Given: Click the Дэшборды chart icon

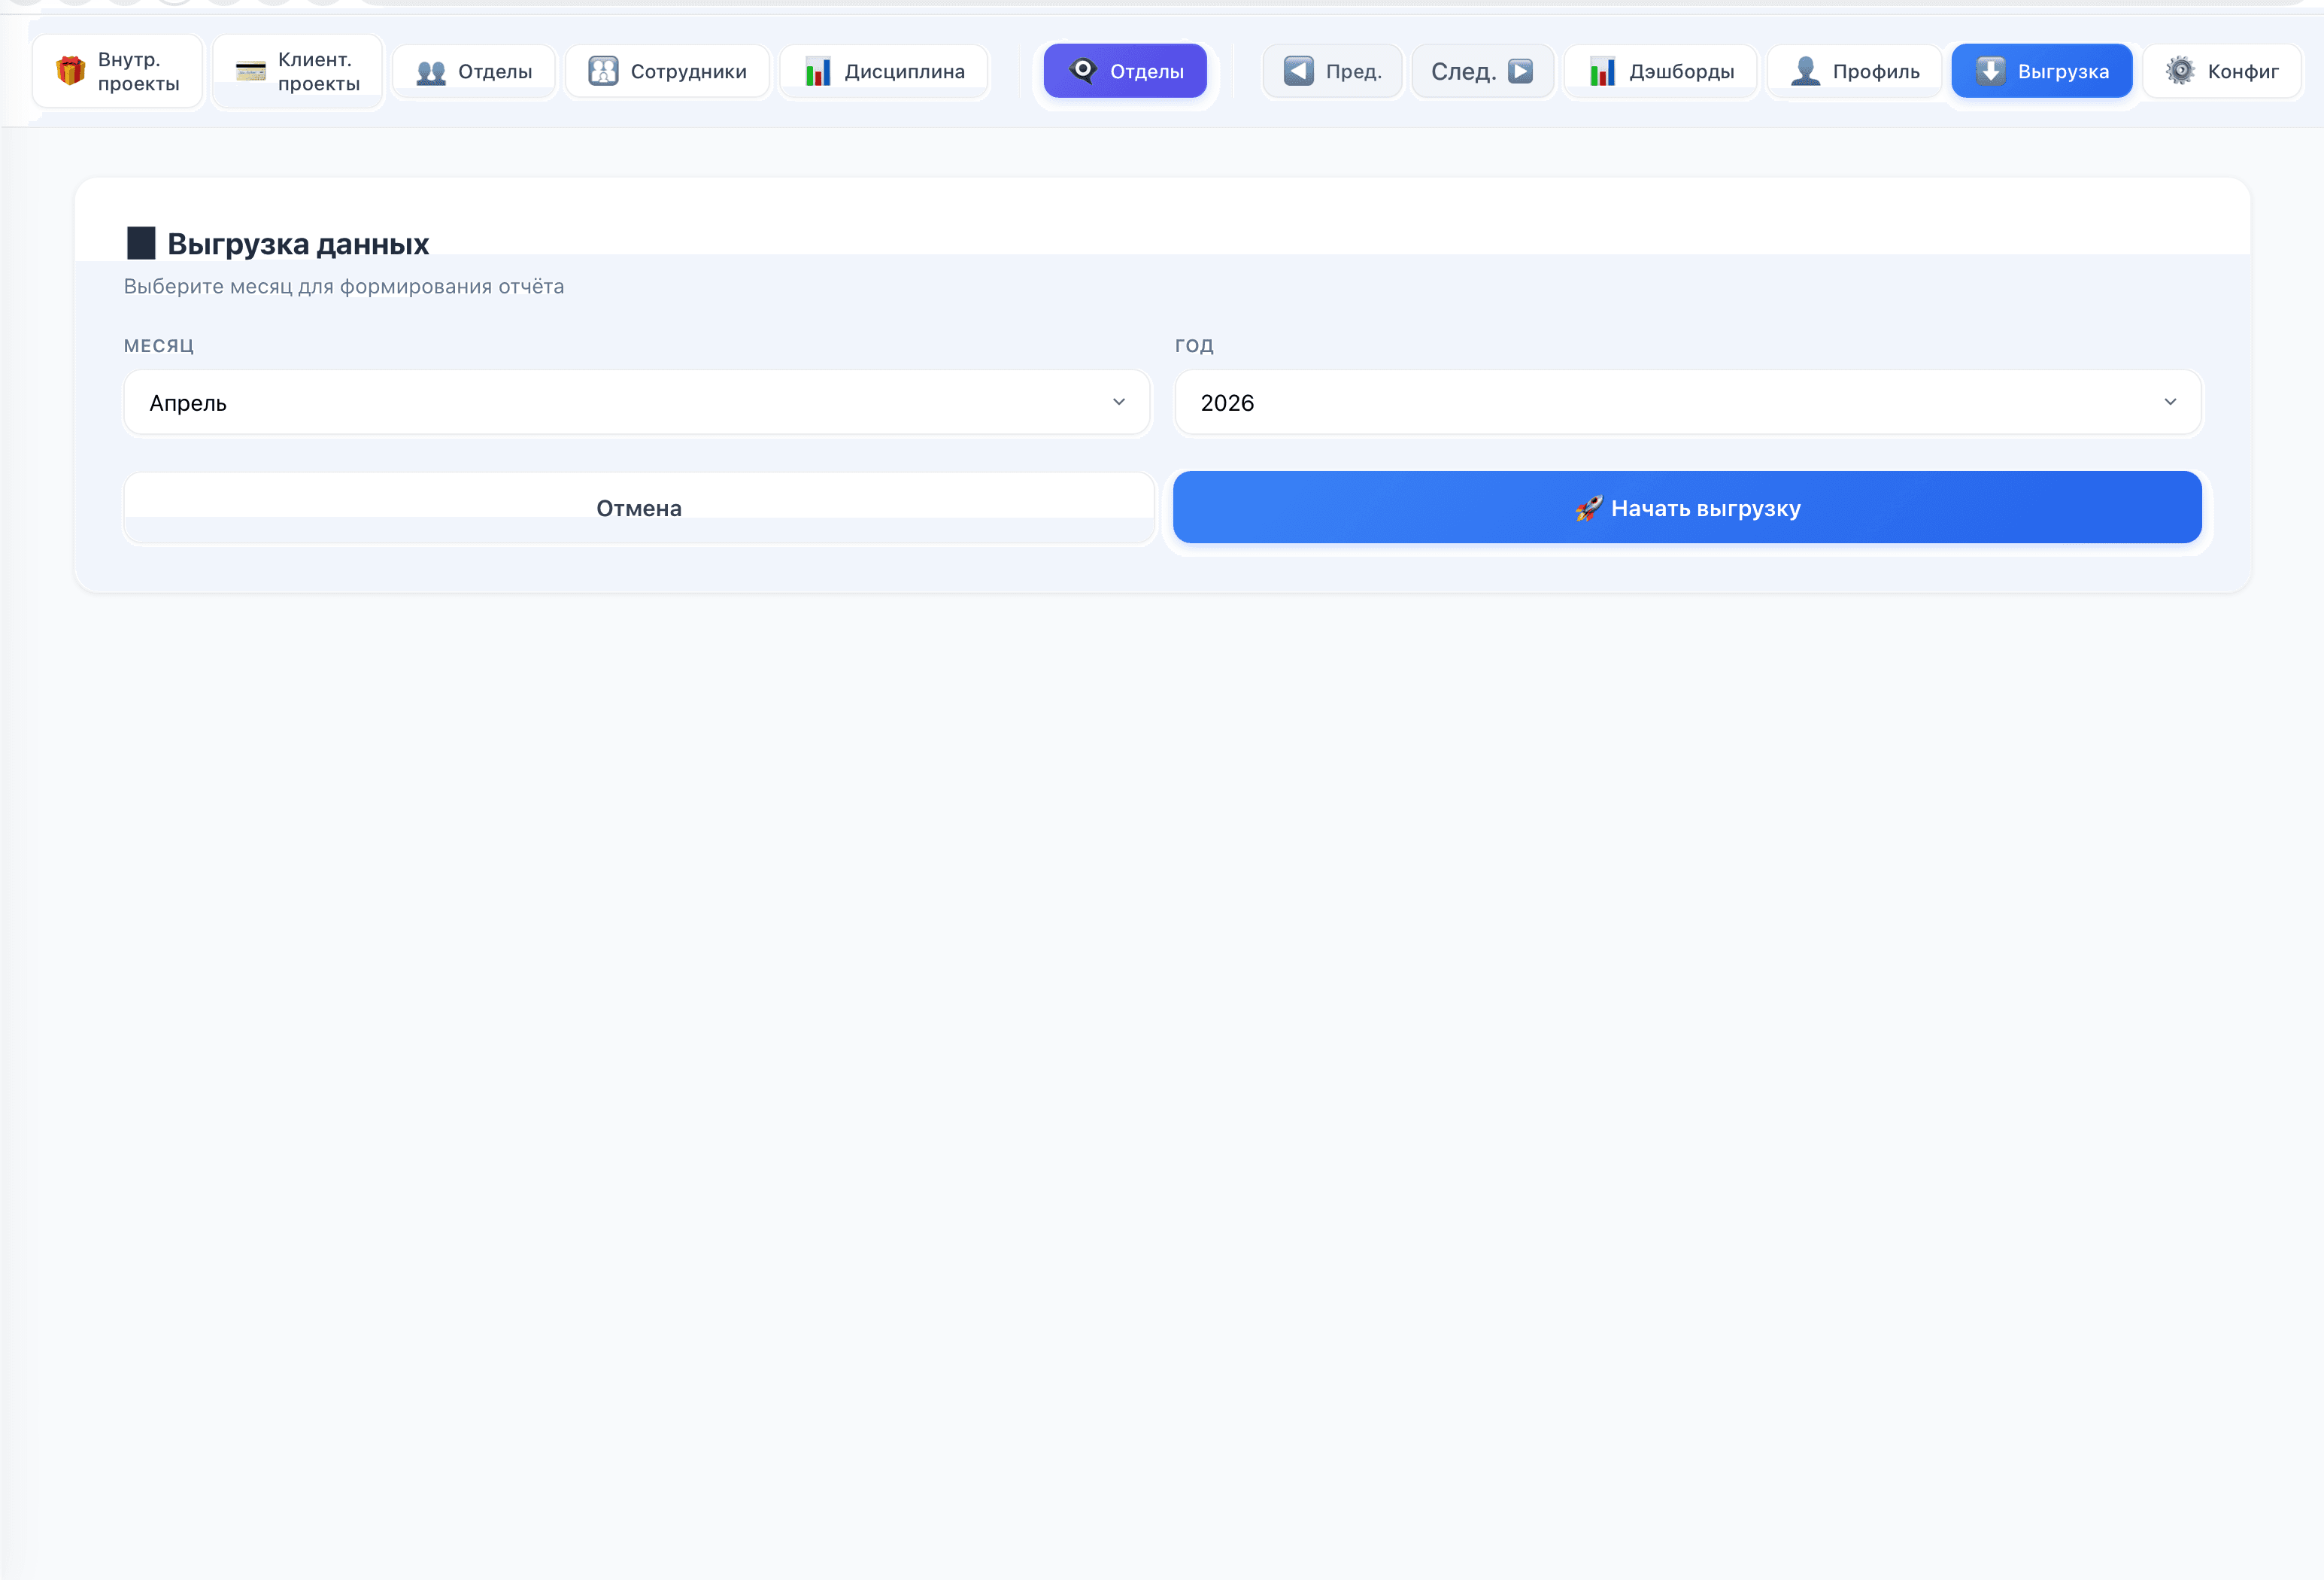Looking at the screenshot, I should pos(1602,71).
